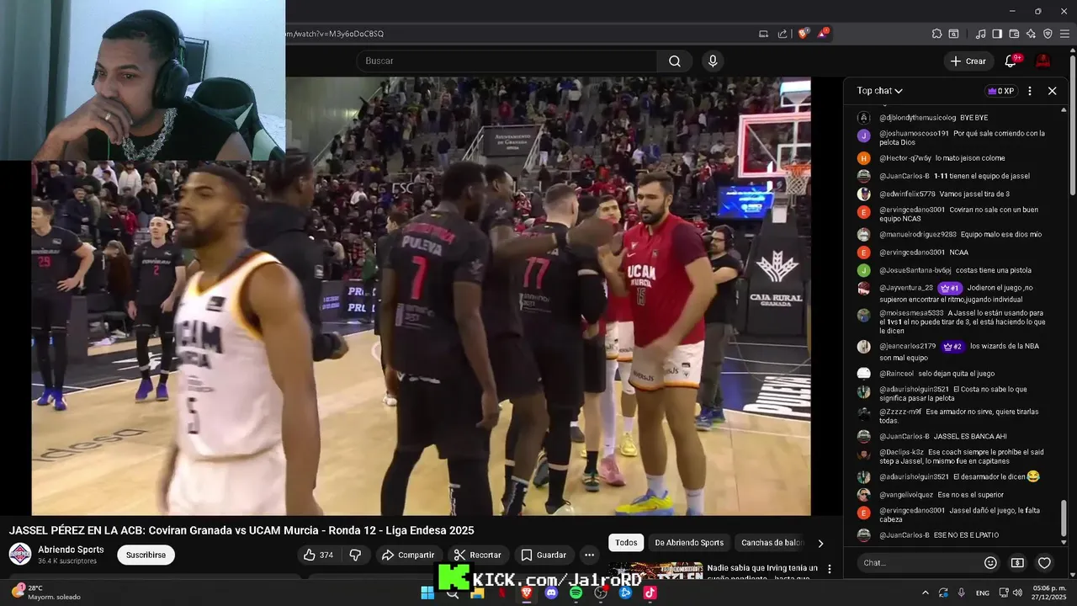Select the De Abriendo Sports chip
The height and width of the screenshot is (606, 1077).
click(x=689, y=543)
